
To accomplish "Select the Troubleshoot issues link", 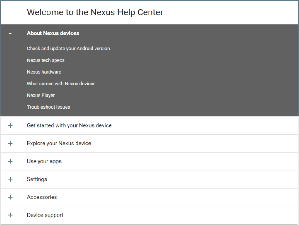I will click(48, 107).
